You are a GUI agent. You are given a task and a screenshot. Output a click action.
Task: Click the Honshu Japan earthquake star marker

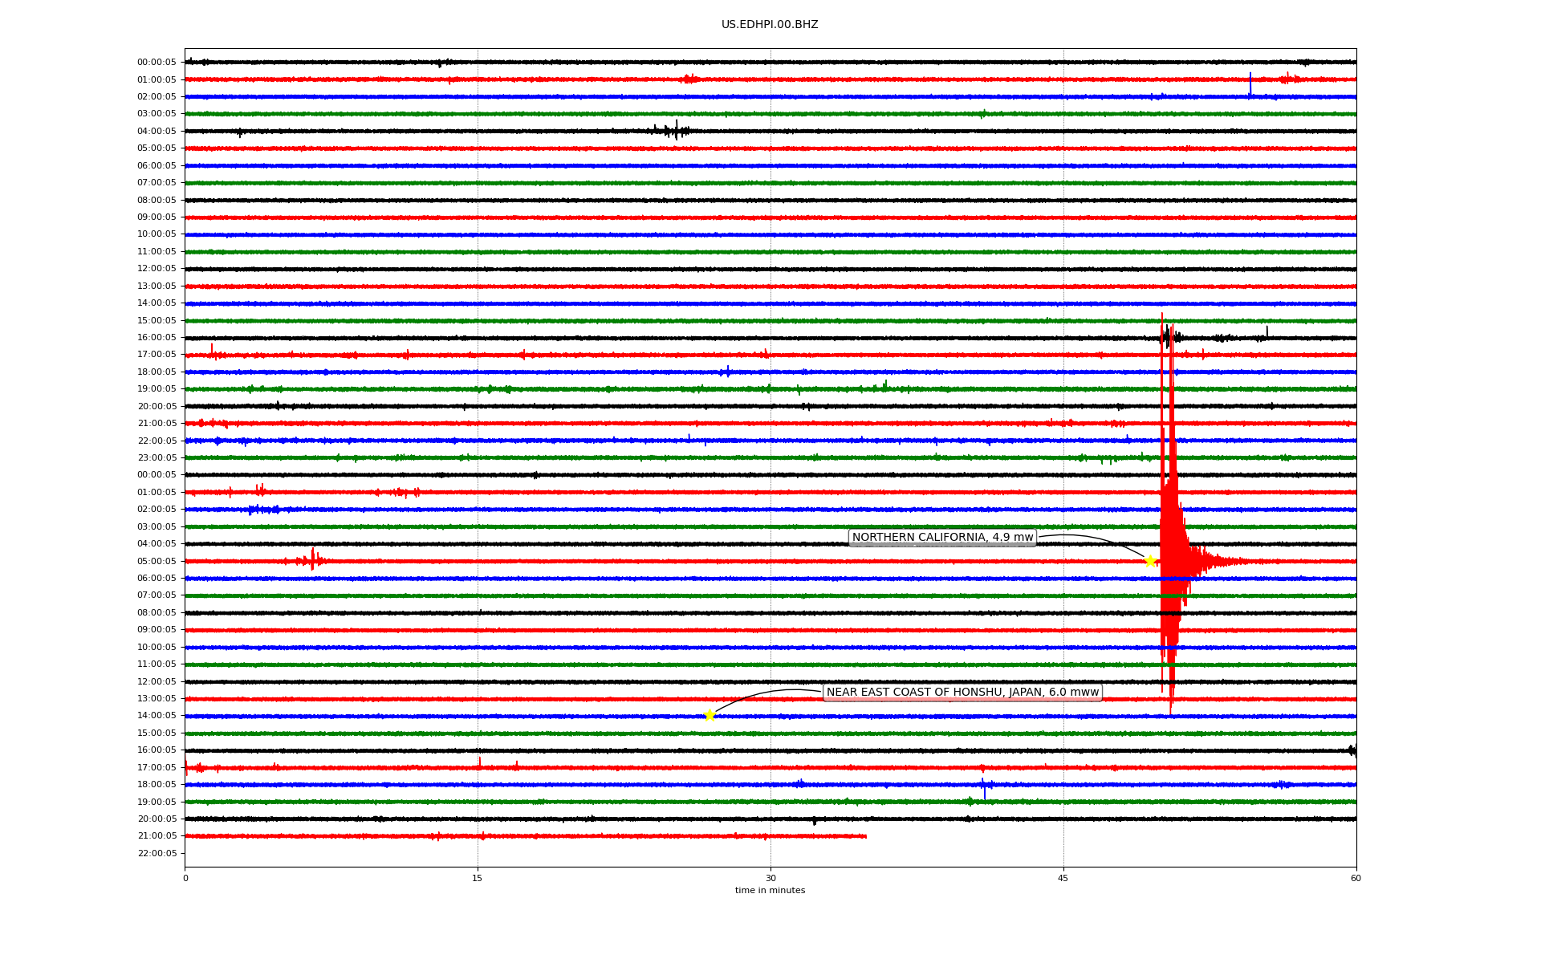click(710, 715)
